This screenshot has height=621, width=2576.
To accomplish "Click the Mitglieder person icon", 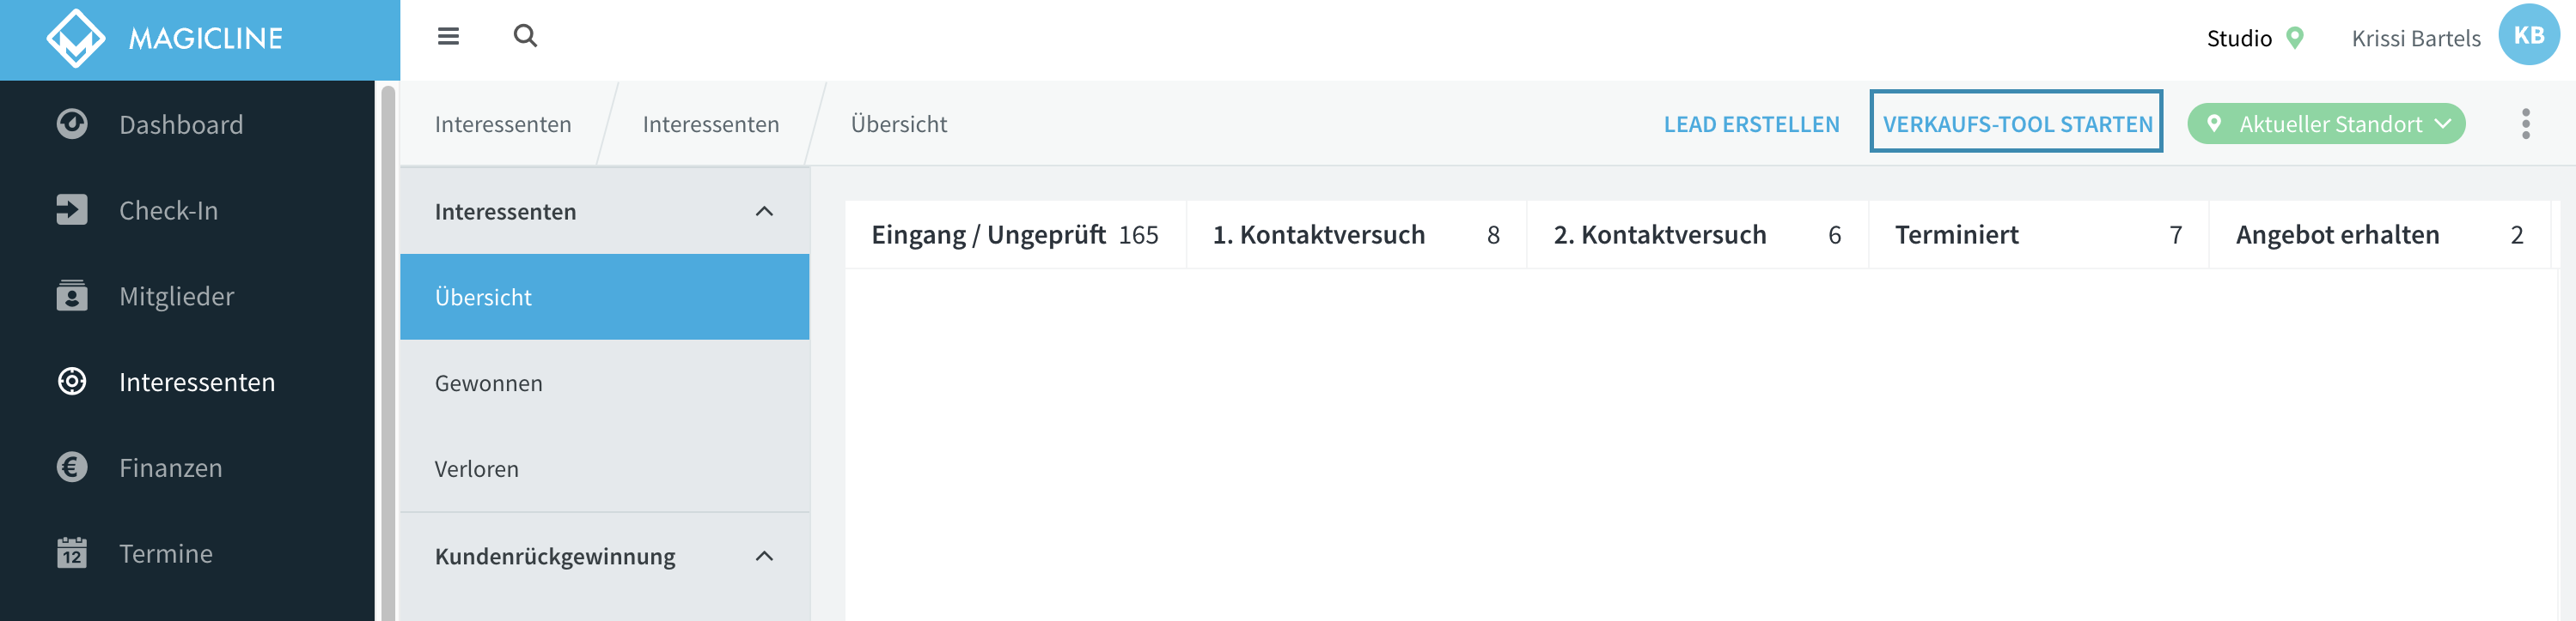I will click(x=72, y=296).
